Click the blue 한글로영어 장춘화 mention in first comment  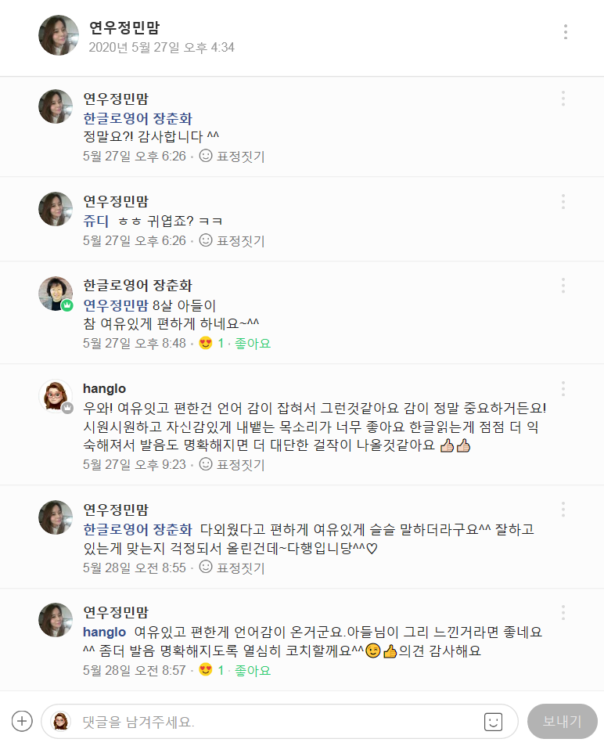click(138, 119)
